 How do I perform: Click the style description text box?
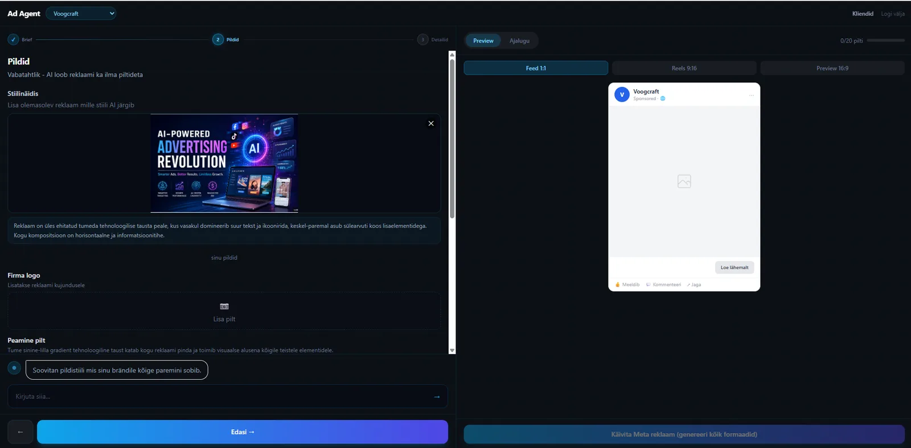(224, 230)
